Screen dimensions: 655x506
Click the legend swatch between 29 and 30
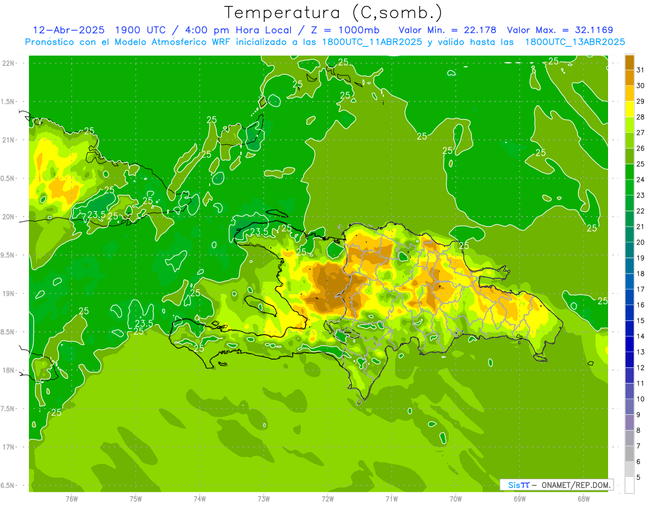point(629,94)
